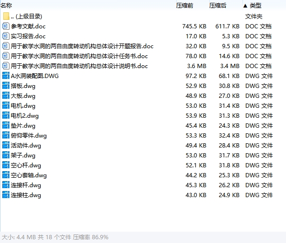Select file name A水洞装配图.DWG
This screenshot has width=286, height=243.
(35, 76)
